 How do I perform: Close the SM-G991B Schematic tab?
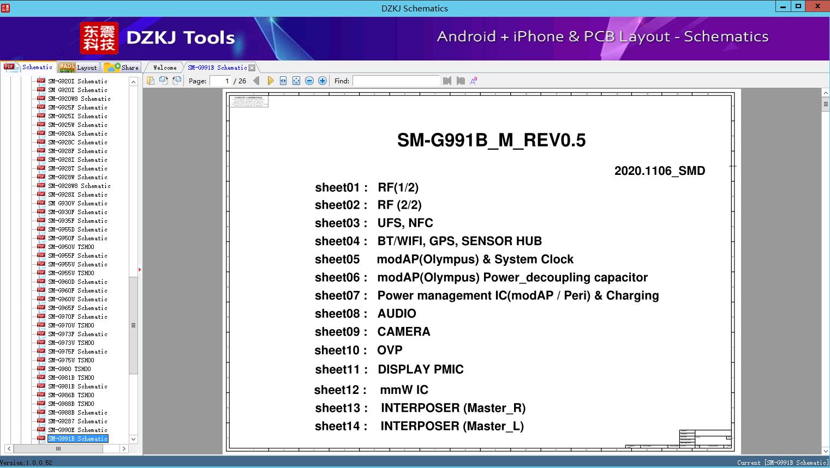252,68
